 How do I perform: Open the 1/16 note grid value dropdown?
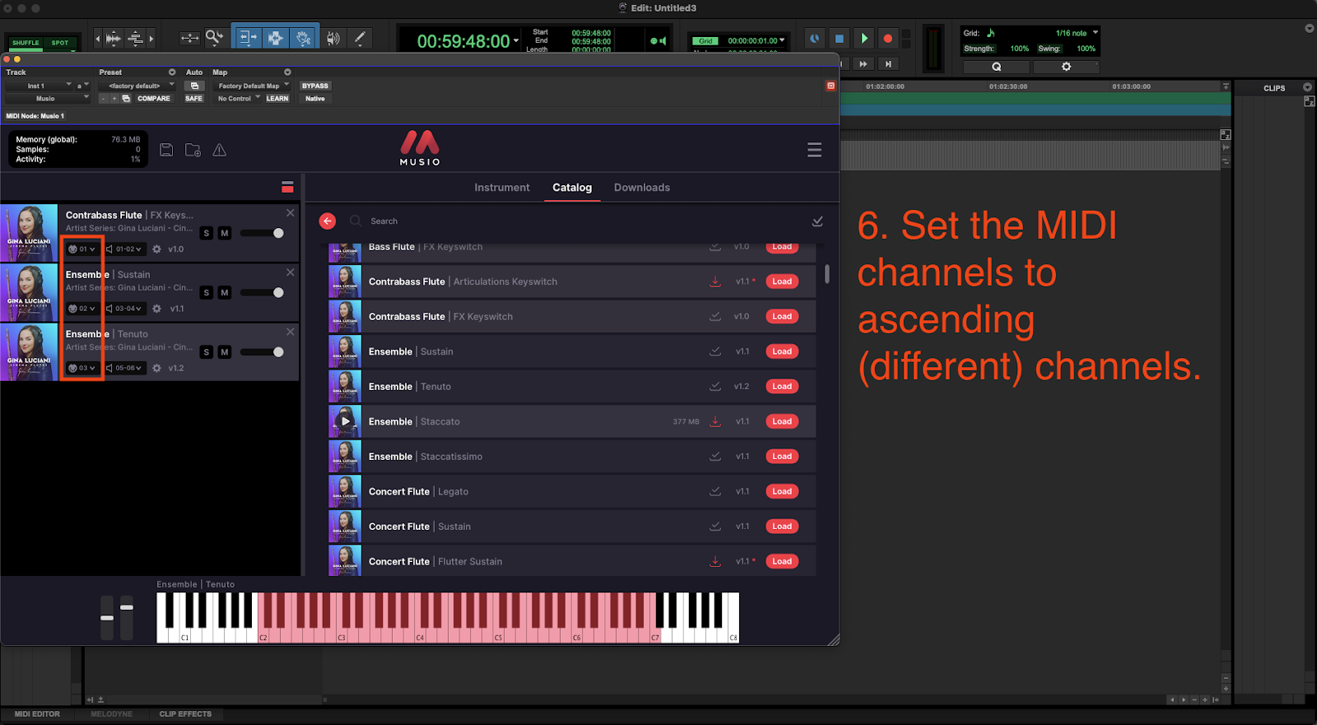(x=1076, y=33)
